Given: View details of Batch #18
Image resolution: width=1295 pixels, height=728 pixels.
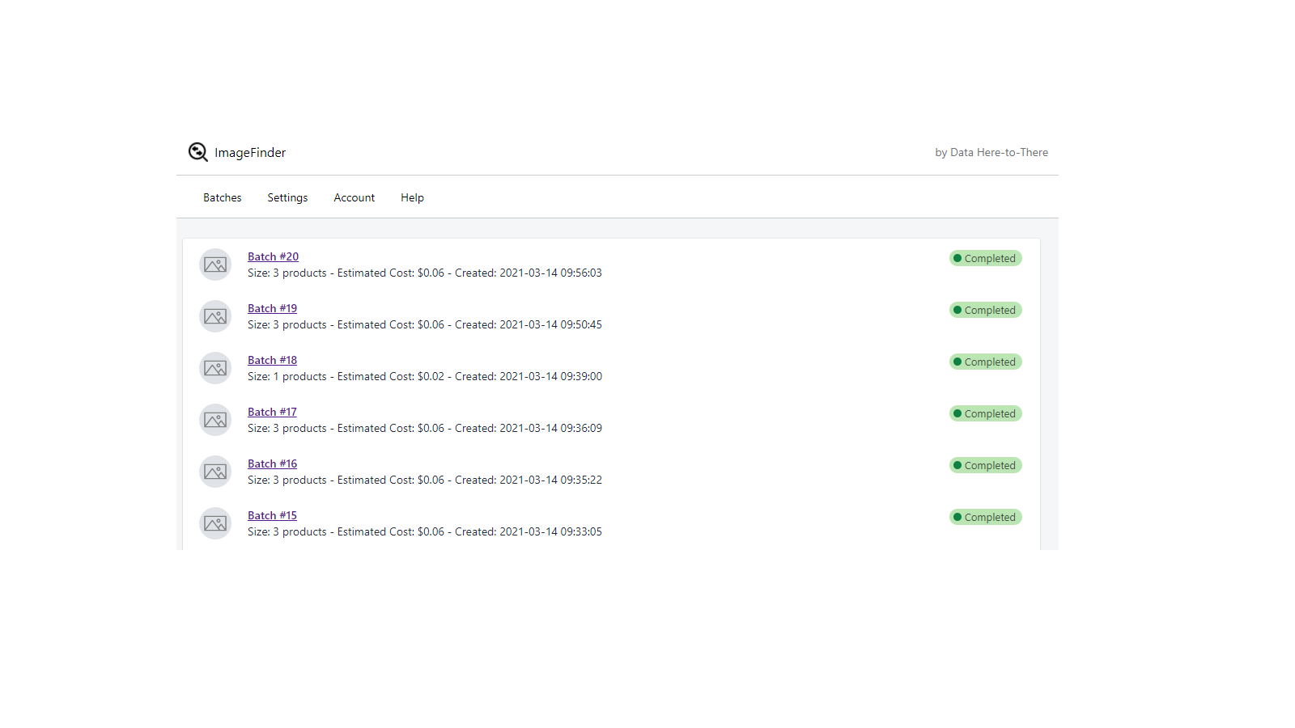Looking at the screenshot, I should click(x=272, y=360).
